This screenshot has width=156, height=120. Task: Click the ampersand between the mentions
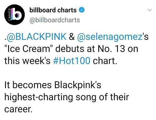point(72,37)
